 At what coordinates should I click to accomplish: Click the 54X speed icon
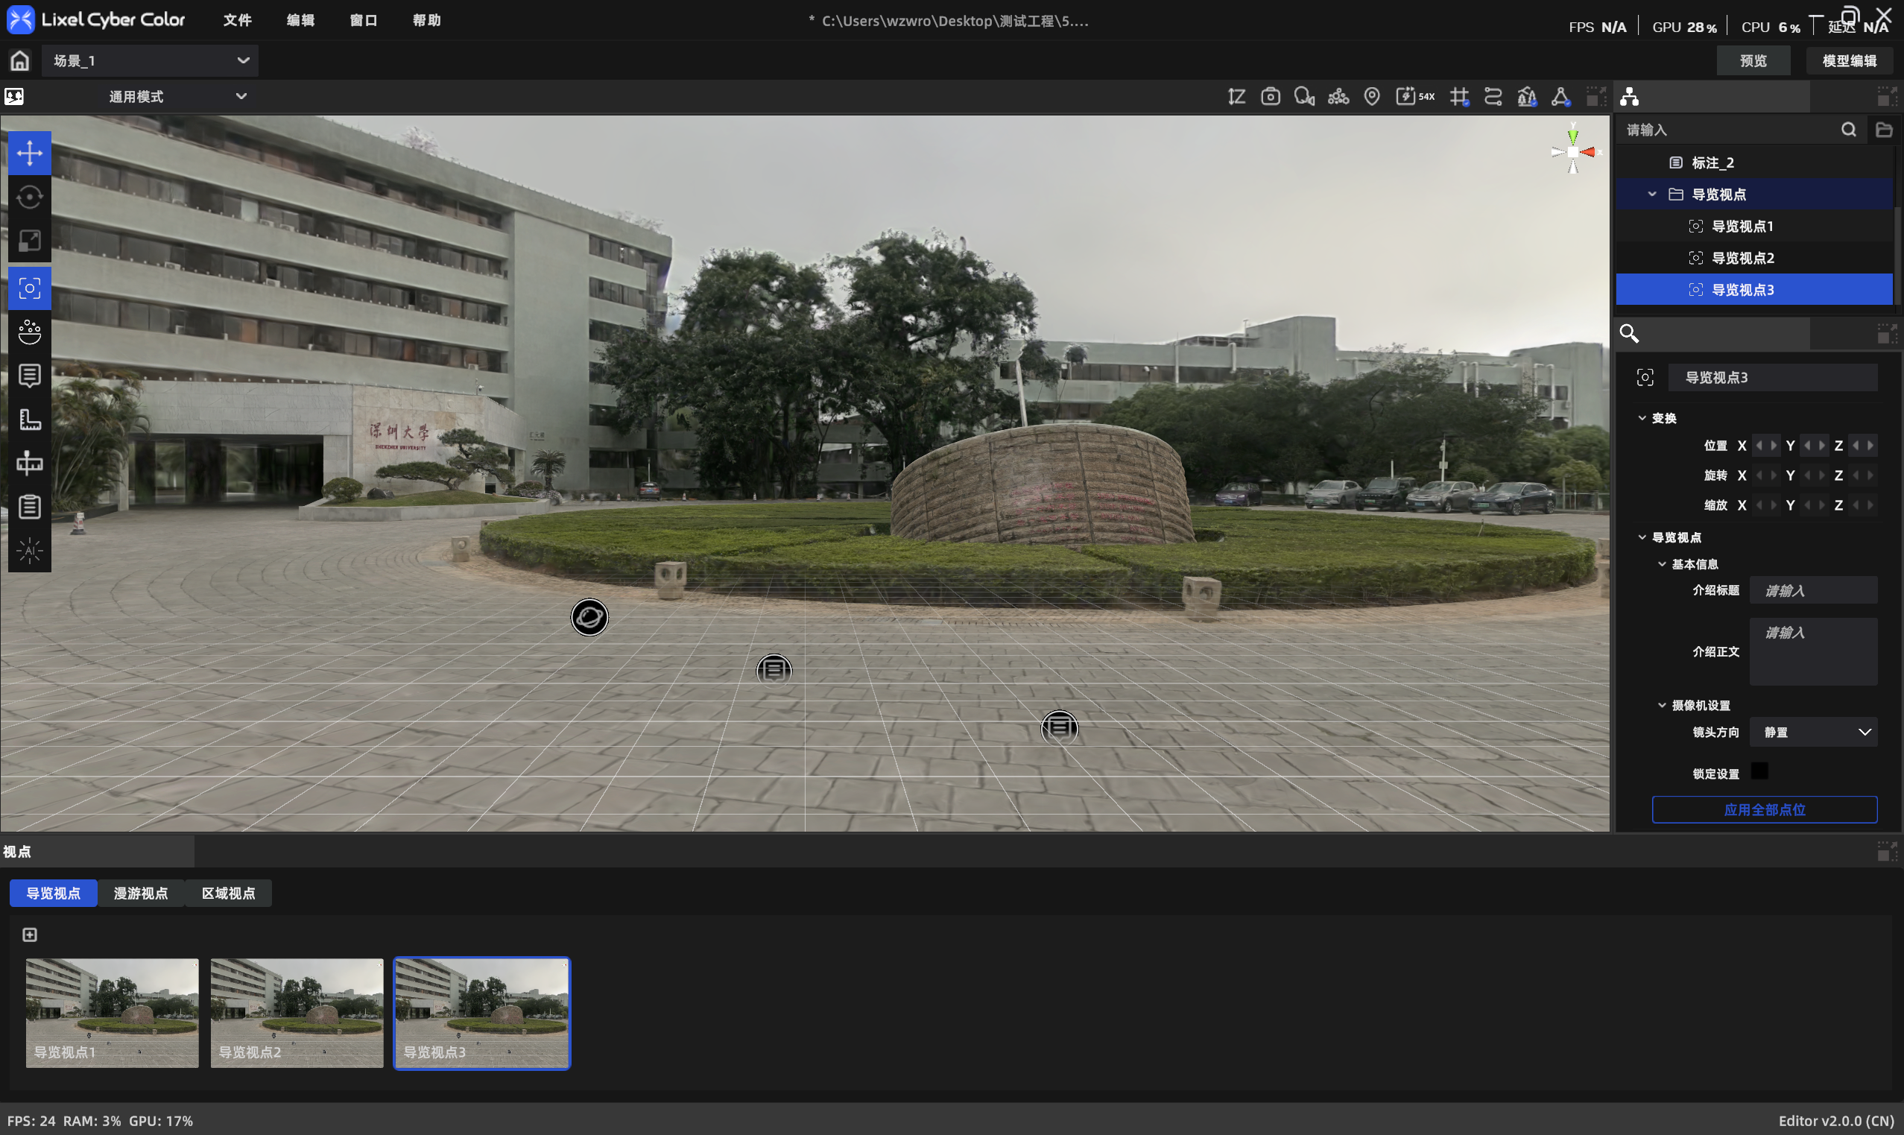click(x=1414, y=96)
